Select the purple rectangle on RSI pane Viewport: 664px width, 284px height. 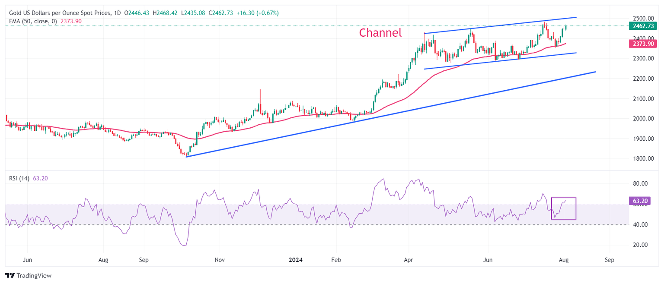click(x=564, y=208)
